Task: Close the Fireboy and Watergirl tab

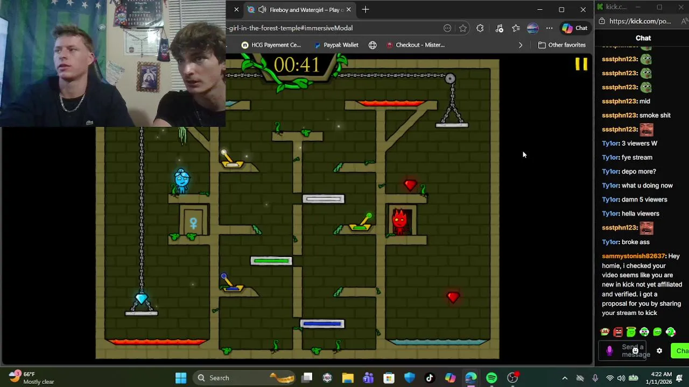Action: click(348, 10)
